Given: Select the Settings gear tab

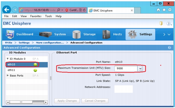Looking at the screenshot, I should tap(140, 34).
